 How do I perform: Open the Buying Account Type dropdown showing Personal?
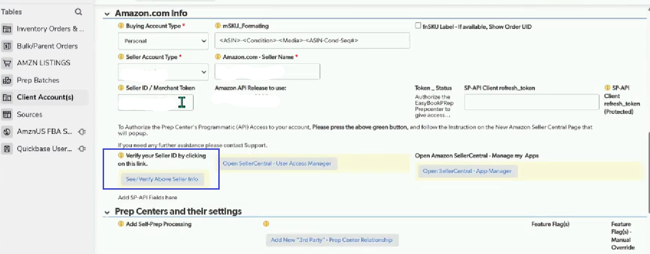[x=163, y=41]
